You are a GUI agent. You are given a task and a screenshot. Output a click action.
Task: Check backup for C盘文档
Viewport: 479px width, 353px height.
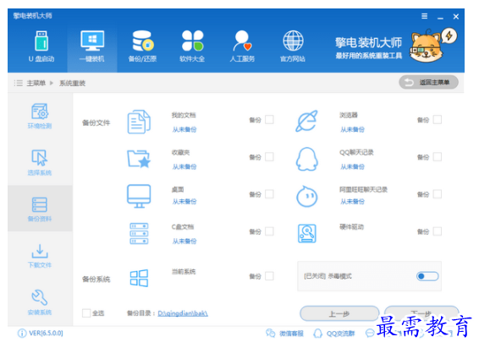tap(269, 231)
